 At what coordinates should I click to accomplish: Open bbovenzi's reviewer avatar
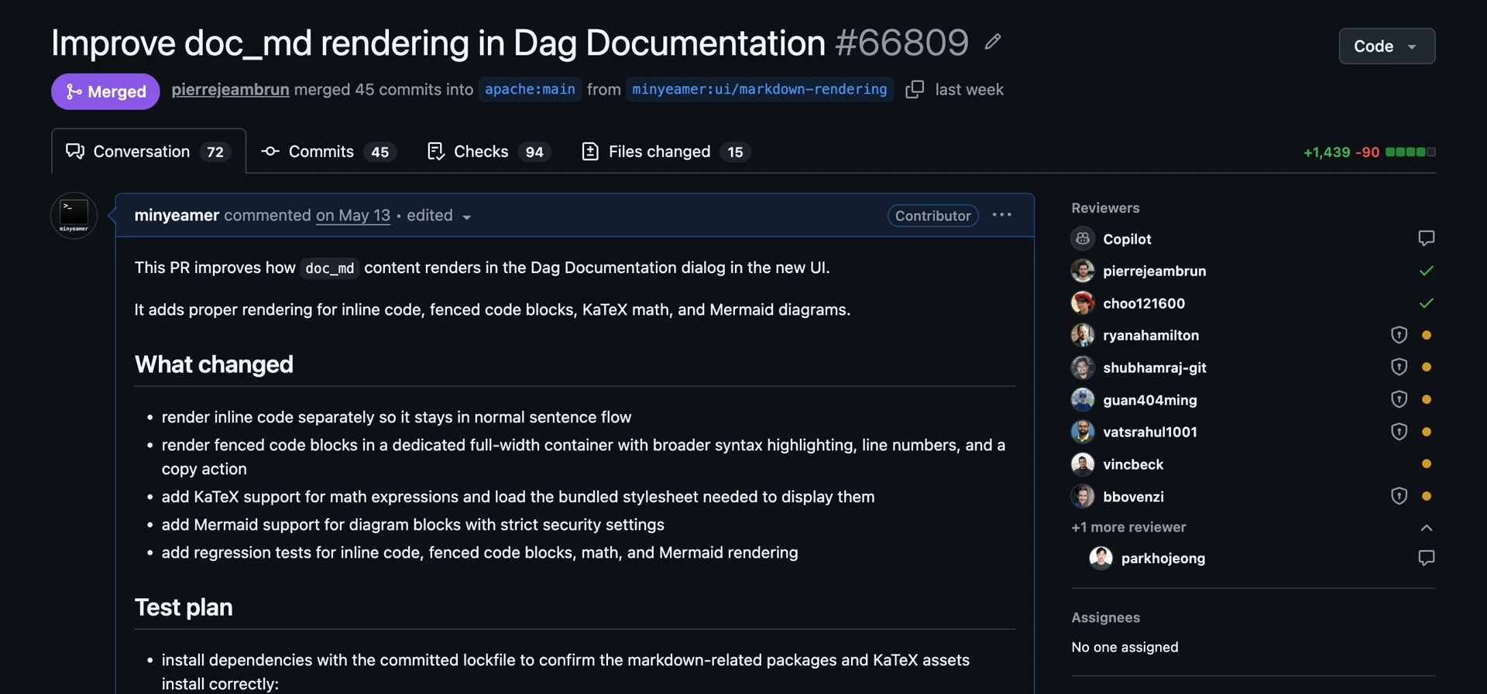pyautogui.click(x=1083, y=496)
